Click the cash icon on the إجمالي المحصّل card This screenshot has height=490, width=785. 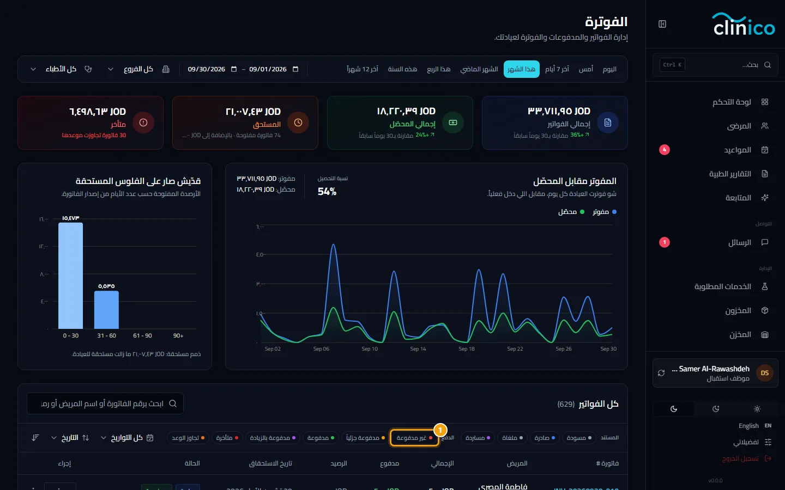pyautogui.click(x=453, y=122)
